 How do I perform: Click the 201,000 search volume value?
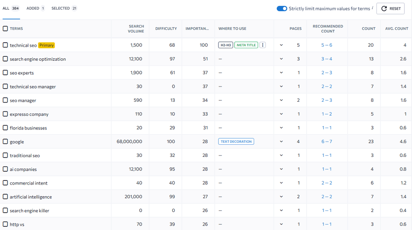click(x=133, y=197)
